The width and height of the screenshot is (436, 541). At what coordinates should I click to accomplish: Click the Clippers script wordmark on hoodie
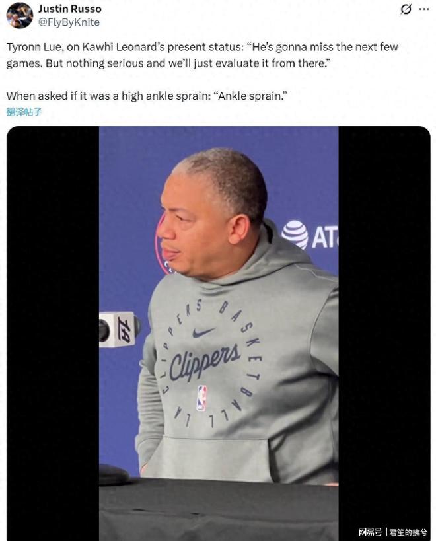coord(205,362)
